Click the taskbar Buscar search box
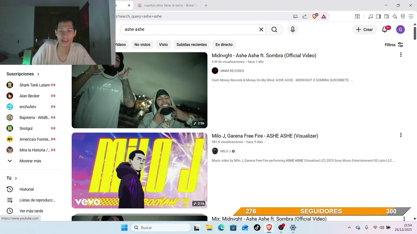 pyautogui.click(x=161, y=227)
